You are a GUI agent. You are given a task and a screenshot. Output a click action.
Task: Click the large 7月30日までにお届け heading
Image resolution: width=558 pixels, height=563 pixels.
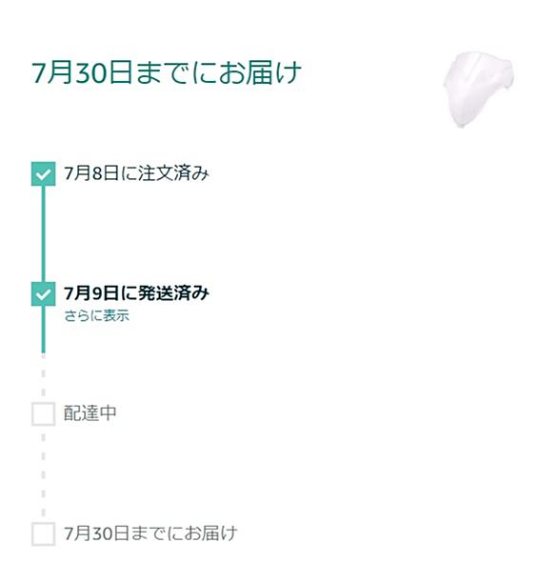[166, 73]
